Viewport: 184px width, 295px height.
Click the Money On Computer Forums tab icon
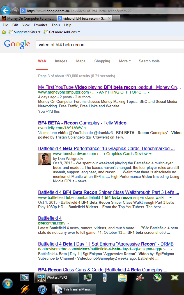[x=4, y=18]
